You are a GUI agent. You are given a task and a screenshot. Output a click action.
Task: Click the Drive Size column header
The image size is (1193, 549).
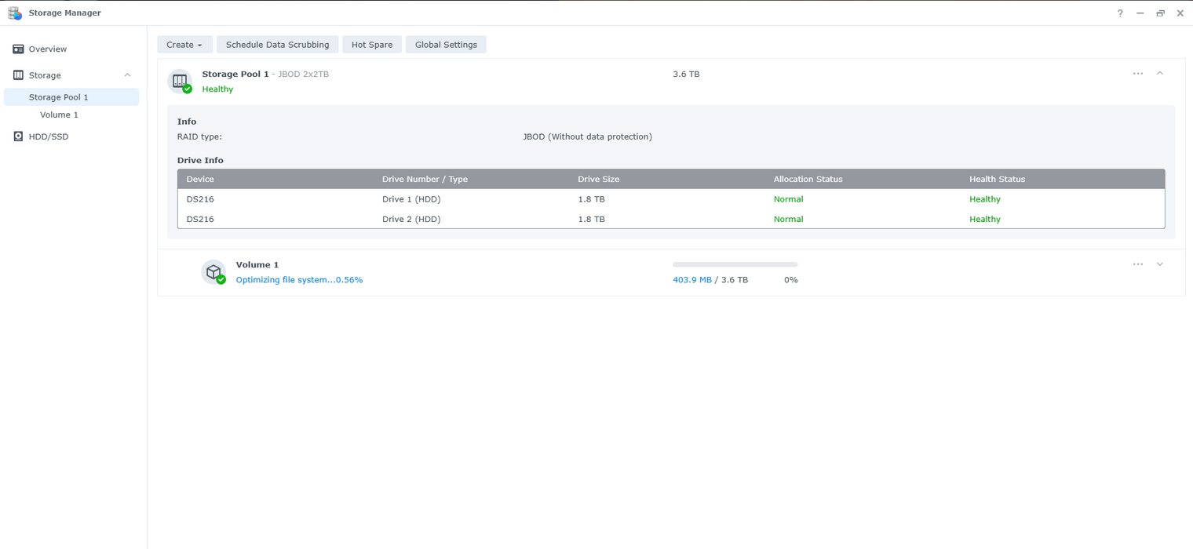pyautogui.click(x=599, y=179)
